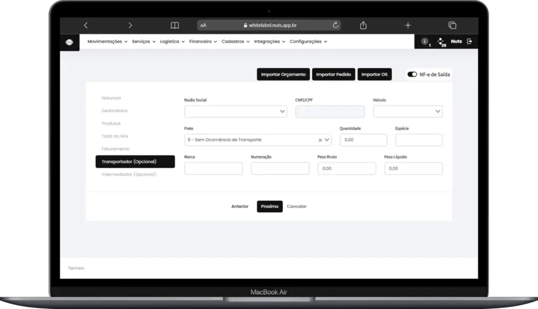Click the Cancelar link
This screenshot has height=309, width=538.
296,207
